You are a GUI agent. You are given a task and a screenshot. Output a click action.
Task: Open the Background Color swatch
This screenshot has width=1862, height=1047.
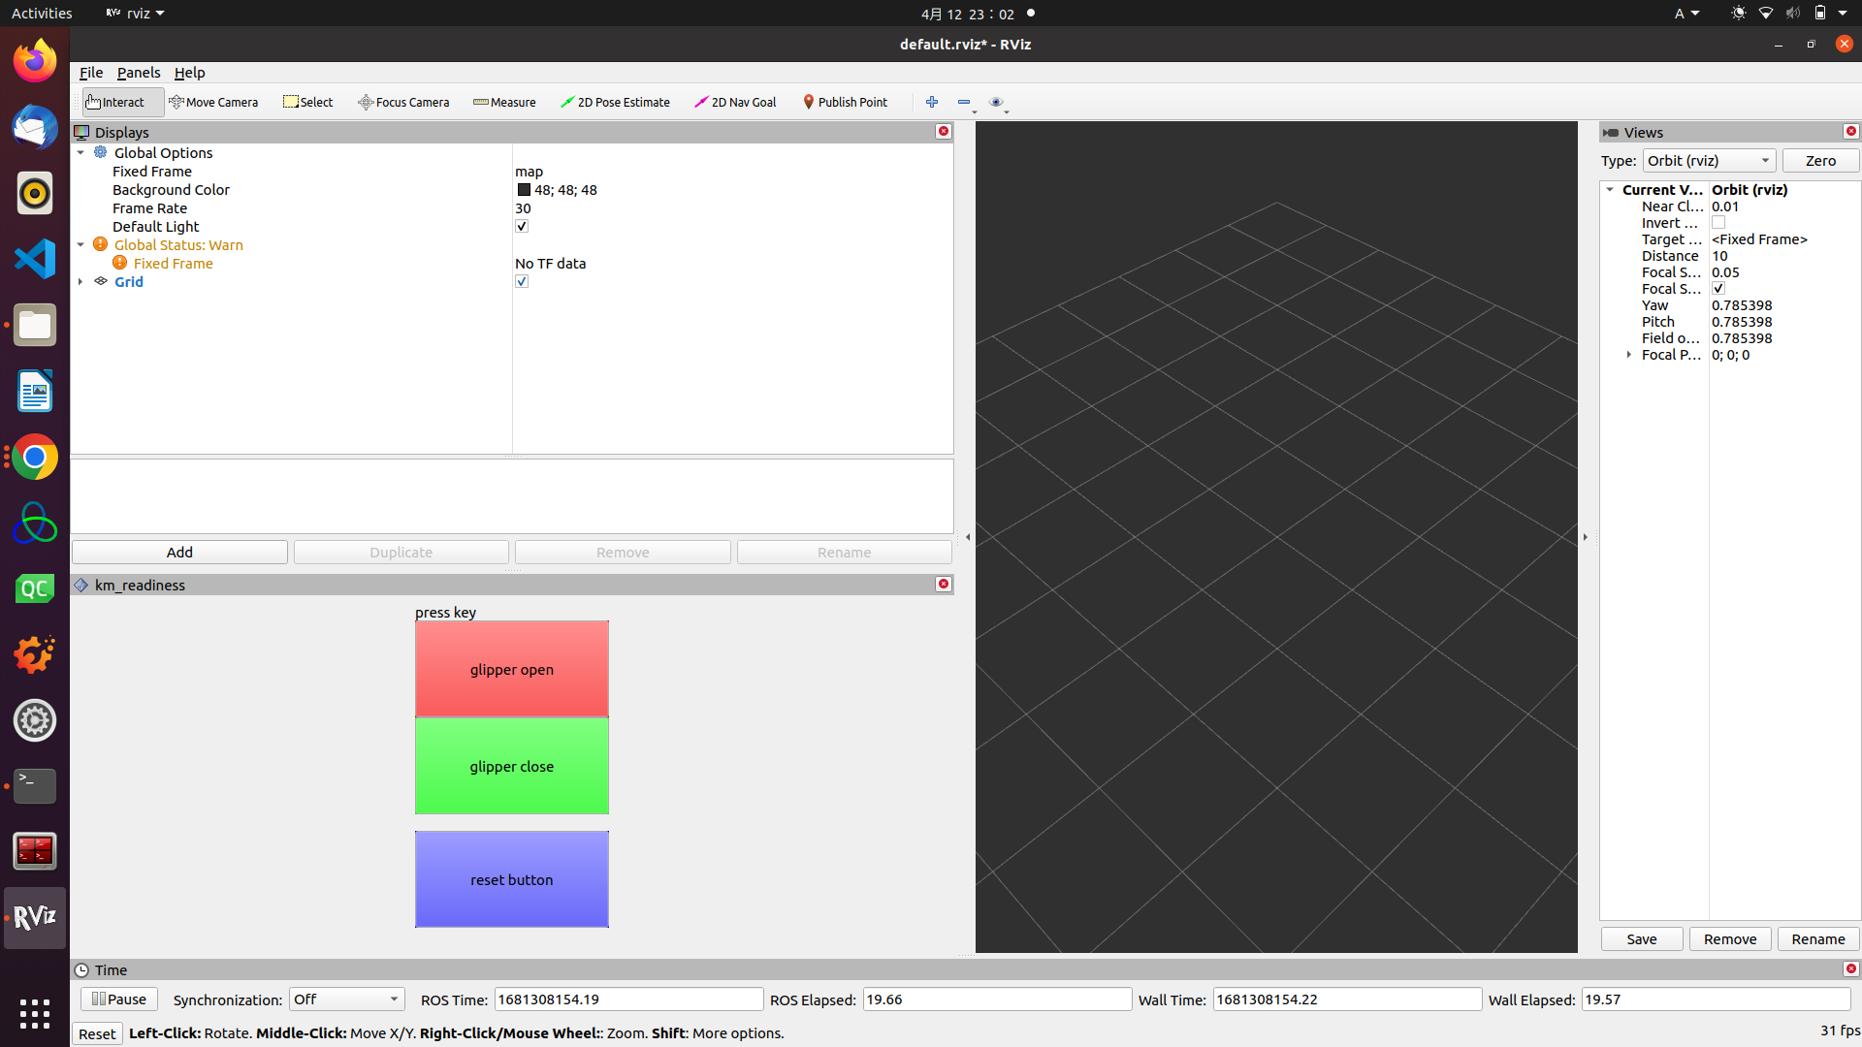click(x=522, y=189)
